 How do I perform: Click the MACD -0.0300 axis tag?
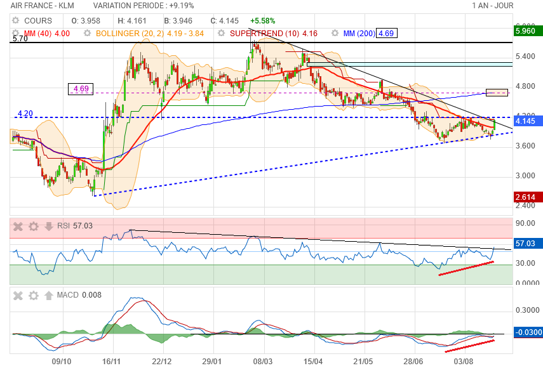(528, 332)
